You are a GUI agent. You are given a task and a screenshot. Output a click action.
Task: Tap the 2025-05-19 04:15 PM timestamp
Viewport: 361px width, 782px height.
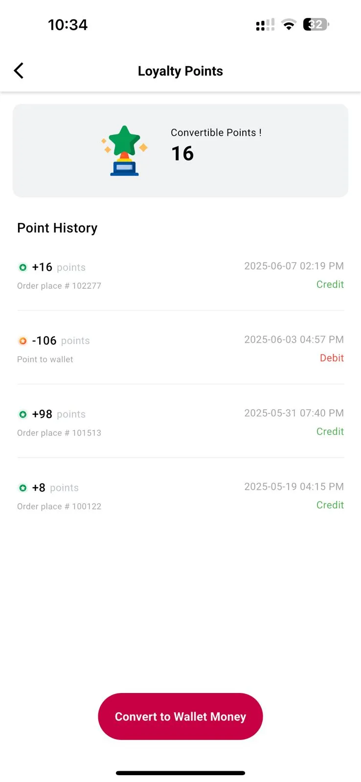click(x=294, y=486)
